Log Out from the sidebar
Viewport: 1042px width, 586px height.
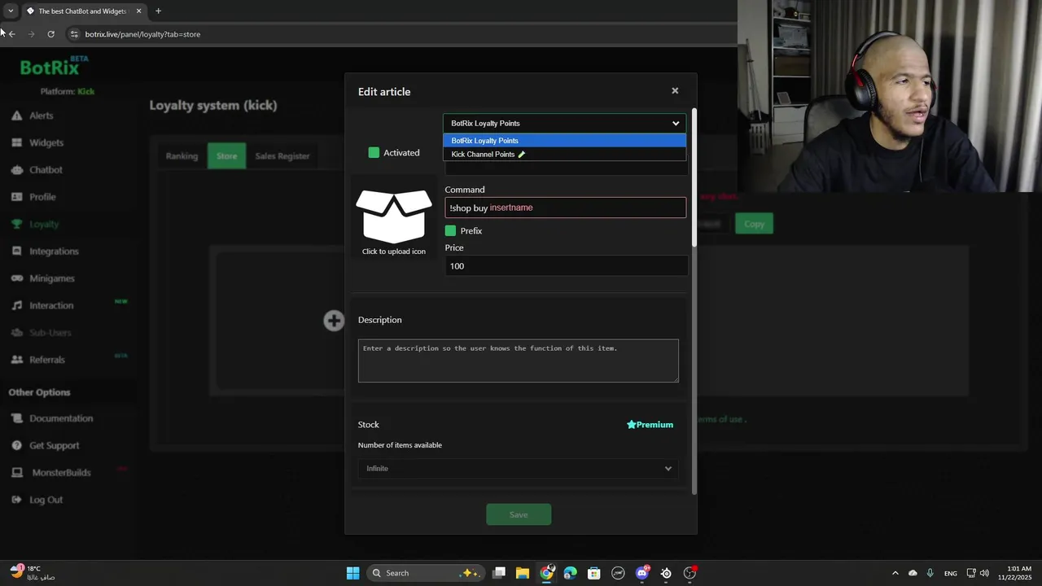[x=46, y=500]
